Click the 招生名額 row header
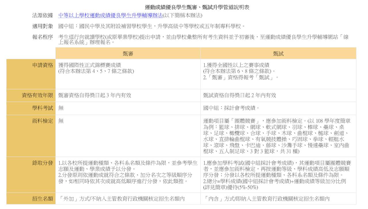This screenshot has width=368, height=209. click(x=31, y=199)
